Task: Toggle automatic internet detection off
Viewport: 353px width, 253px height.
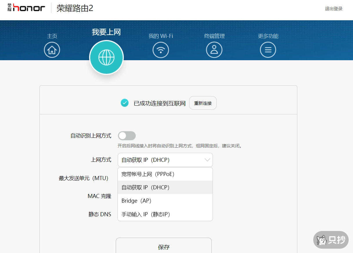Action: pos(127,135)
